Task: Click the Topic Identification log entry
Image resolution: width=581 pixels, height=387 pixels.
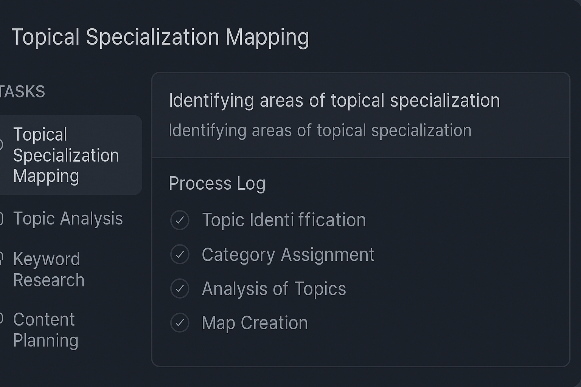Action: 284,220
